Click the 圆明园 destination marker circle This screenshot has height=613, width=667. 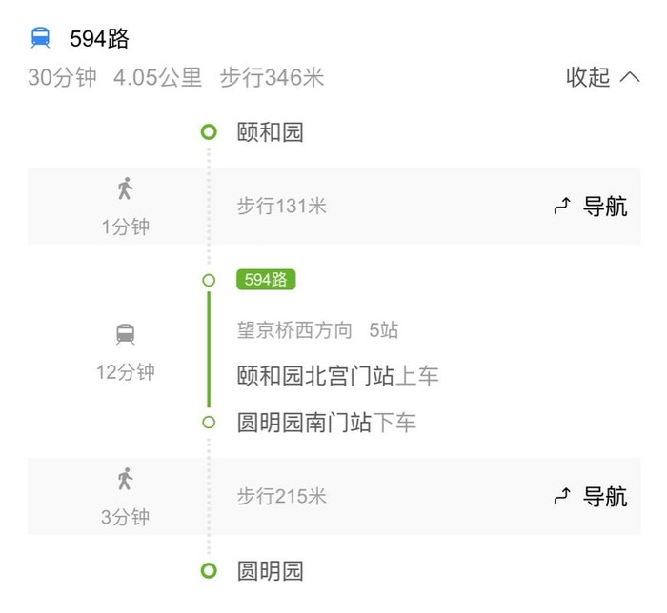click(209, 571)
